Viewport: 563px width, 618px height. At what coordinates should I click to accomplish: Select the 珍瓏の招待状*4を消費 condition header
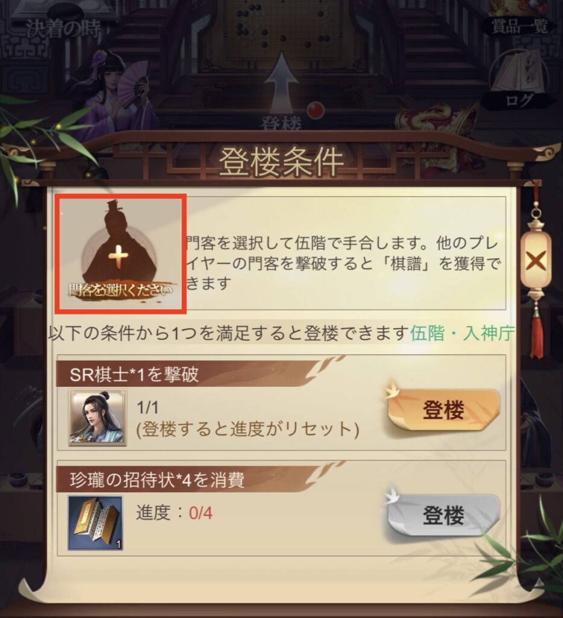click(157, 480)
